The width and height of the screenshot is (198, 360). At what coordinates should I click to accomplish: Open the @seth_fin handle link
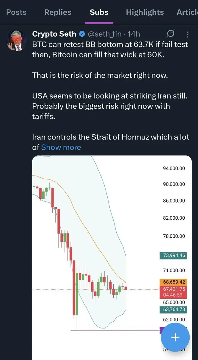tap(104, 34)
